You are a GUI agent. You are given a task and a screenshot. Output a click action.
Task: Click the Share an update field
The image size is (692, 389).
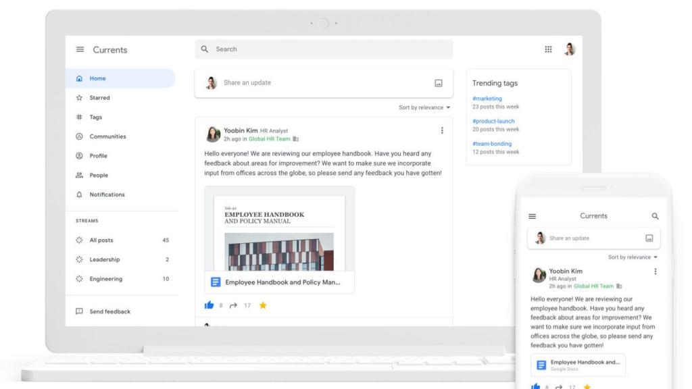304,82
